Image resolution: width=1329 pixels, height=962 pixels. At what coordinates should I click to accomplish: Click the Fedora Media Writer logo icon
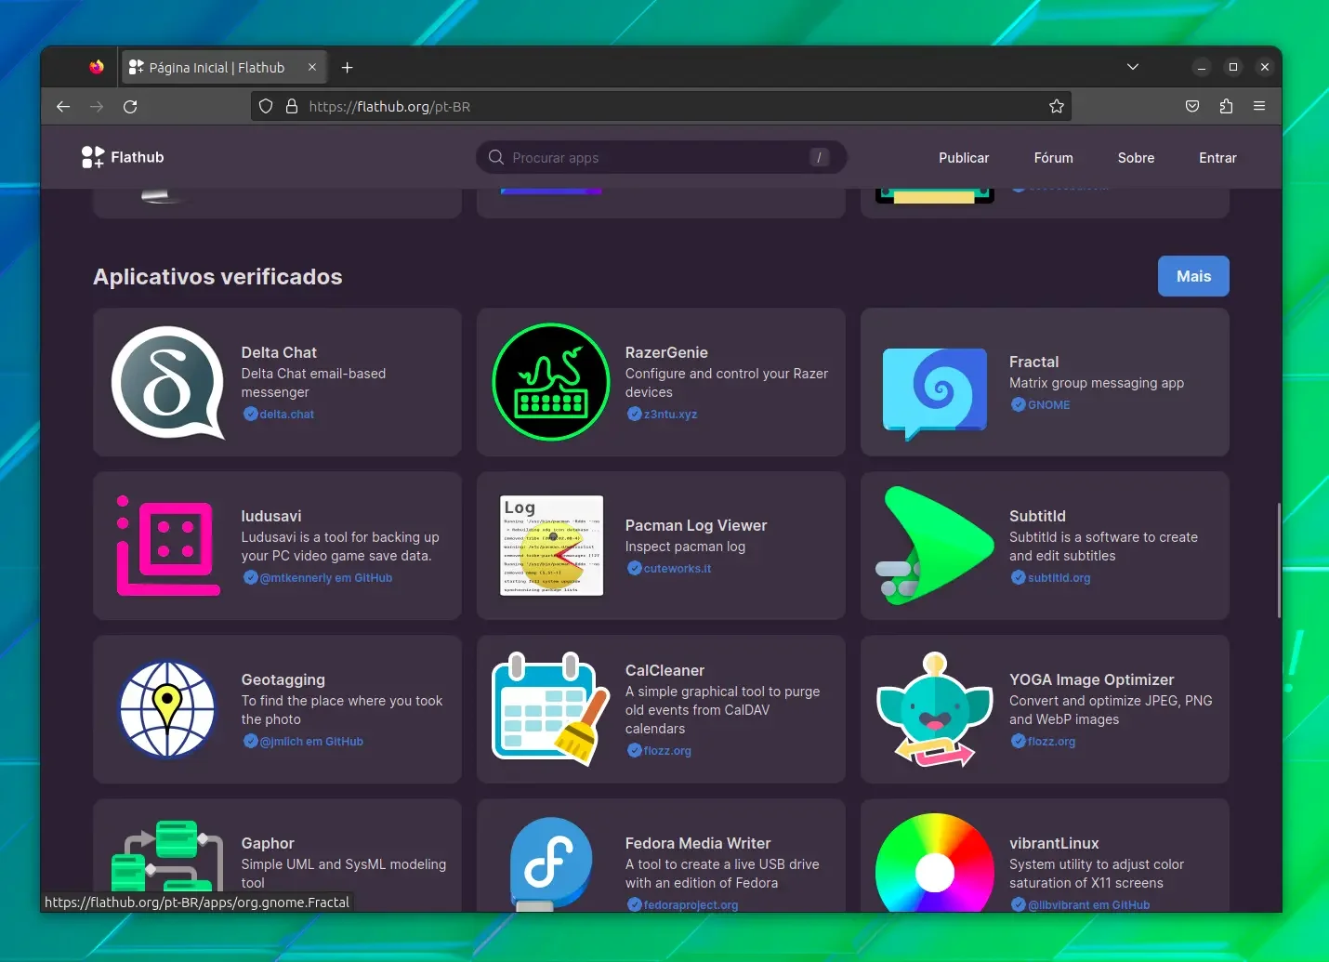coord(551,864)
